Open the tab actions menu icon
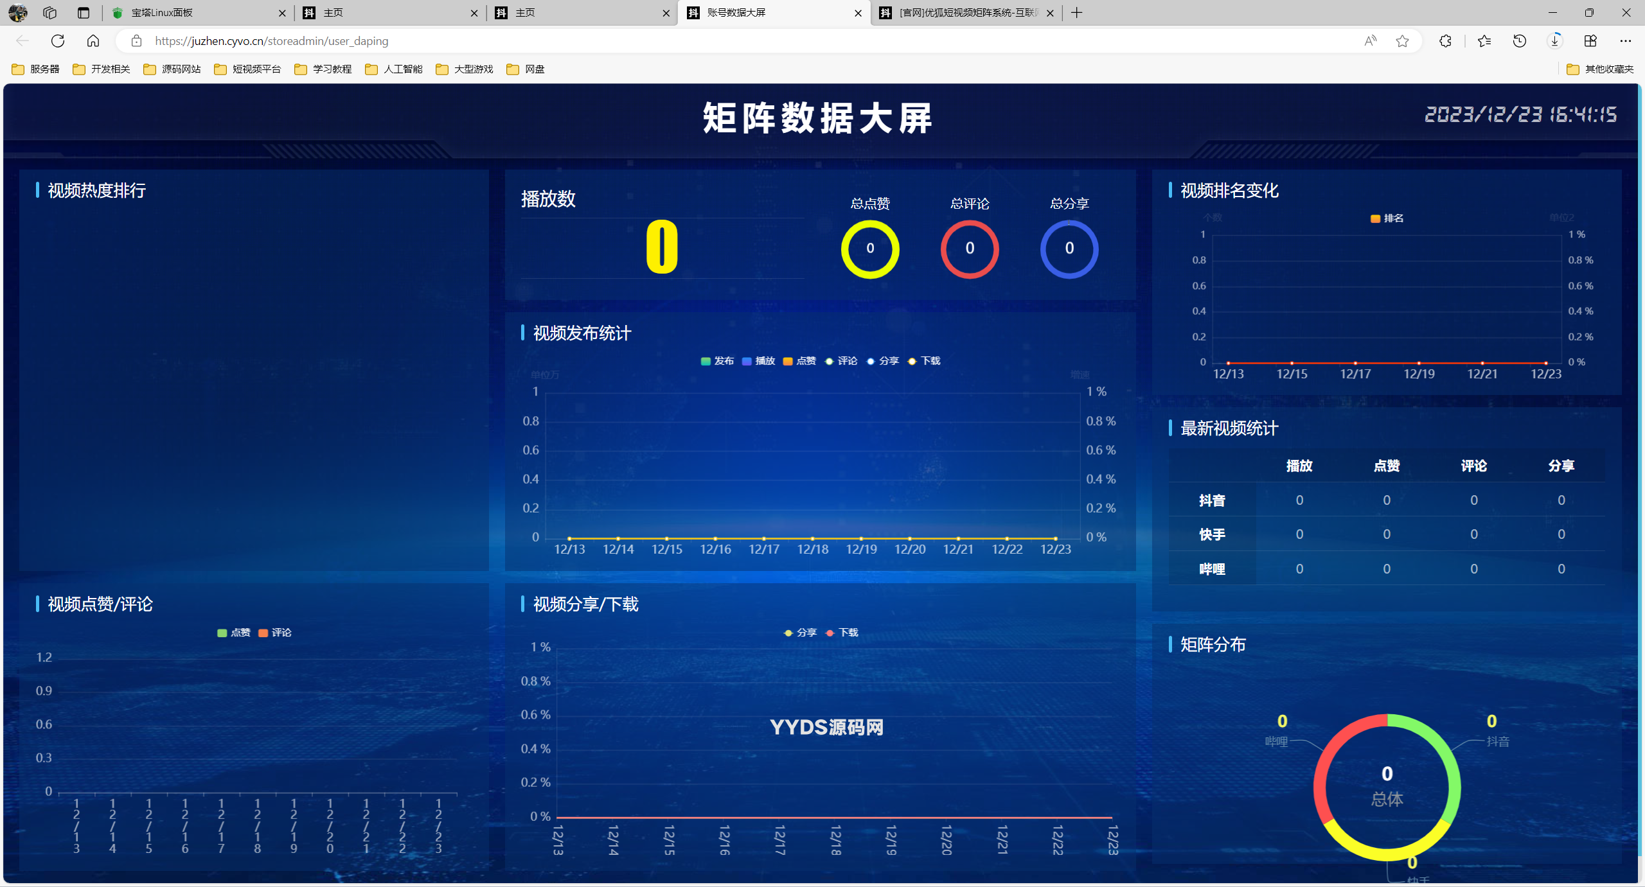The width and height of the screenshot is (1645, 887). (84, 13)
